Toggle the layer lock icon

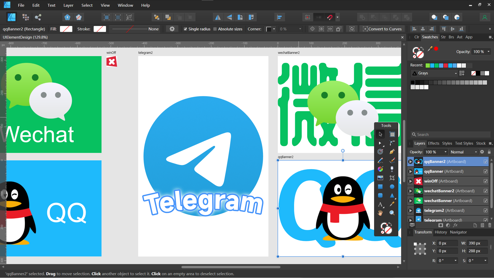(489, 152)
